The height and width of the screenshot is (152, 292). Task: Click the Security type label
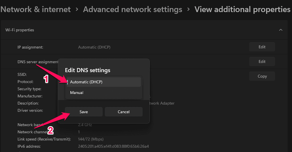[29, 89]
